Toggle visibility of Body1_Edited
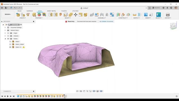 [10, 44]
